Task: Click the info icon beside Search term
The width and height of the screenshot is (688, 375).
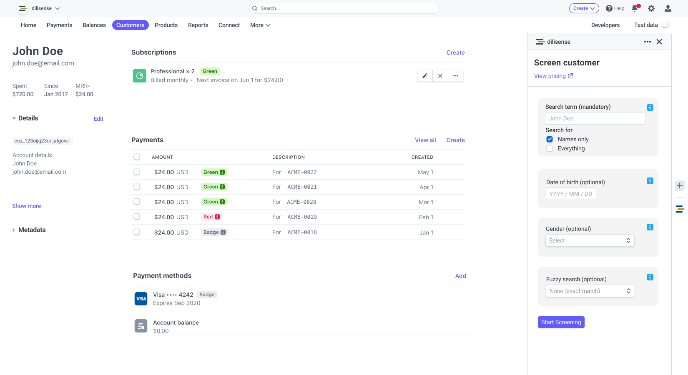Action: point(650,107)
